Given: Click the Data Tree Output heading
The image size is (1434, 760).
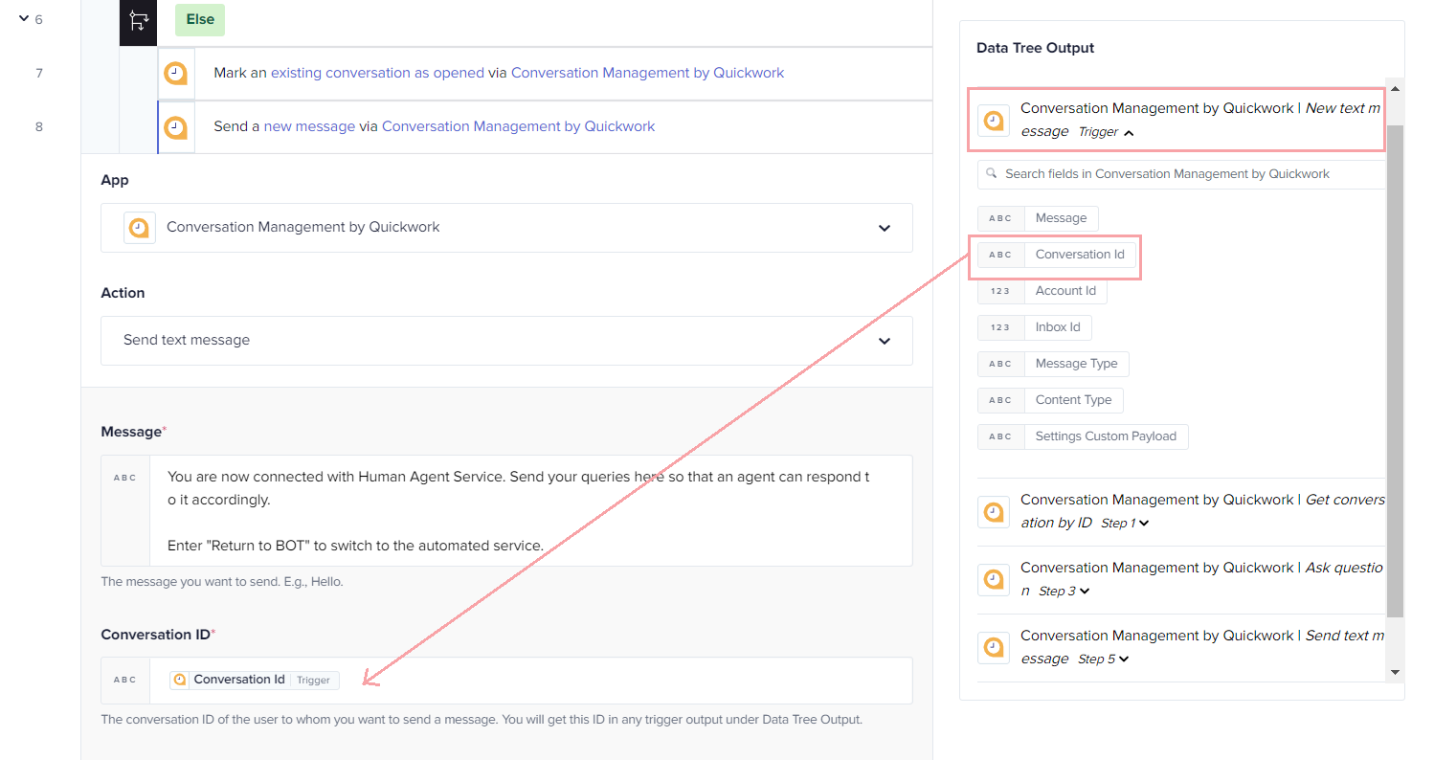Looking at the screenshot, I should point(1036,48).
